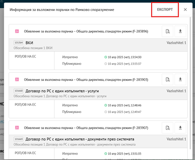Viewport: 195px width, 160px height.
Task: Click 'Изпратено' label in the first card
Action: point(70,57)
